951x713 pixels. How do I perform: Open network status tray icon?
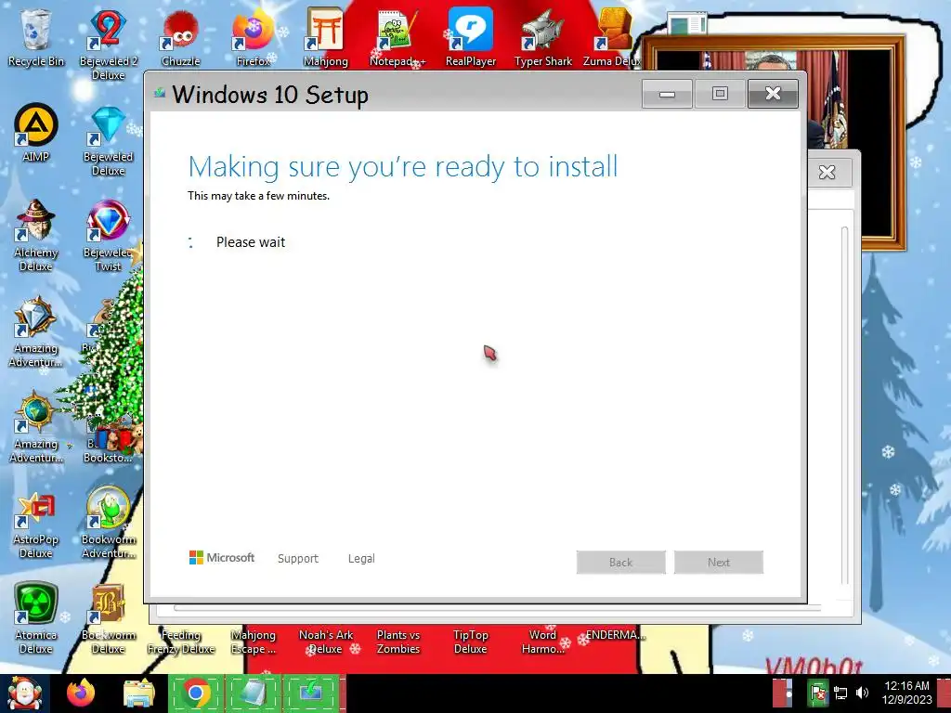[840, 693]
